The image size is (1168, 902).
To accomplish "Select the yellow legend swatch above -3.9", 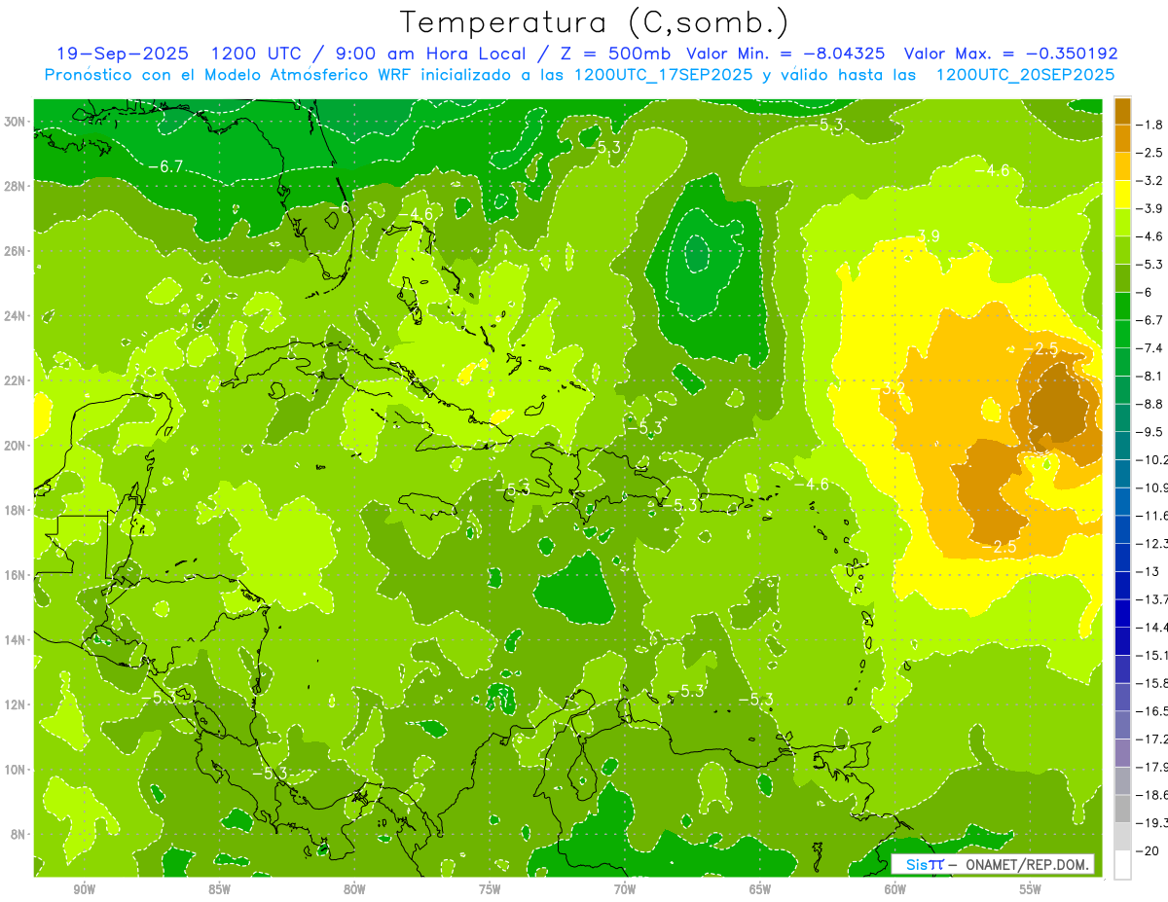I will point(1122,195).
